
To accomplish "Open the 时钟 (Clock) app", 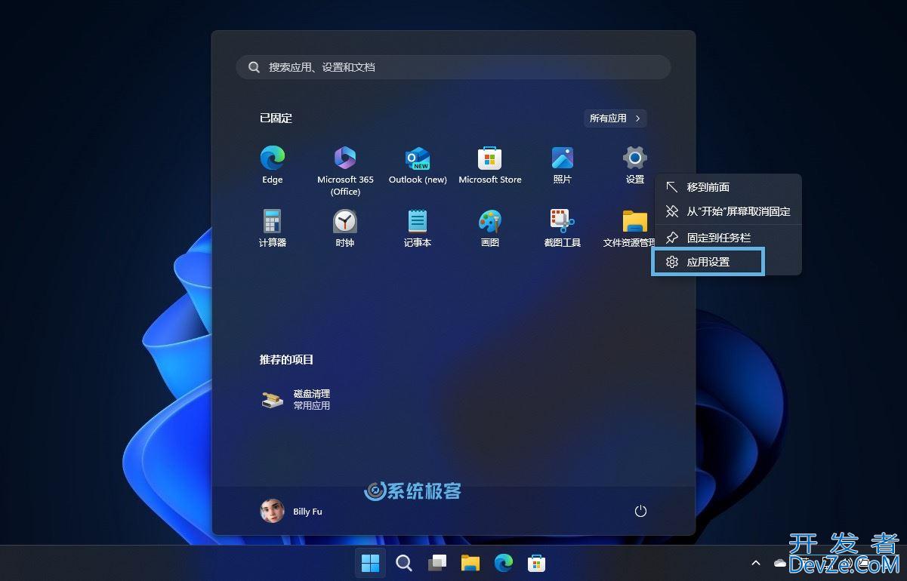I will pos(345,228).
